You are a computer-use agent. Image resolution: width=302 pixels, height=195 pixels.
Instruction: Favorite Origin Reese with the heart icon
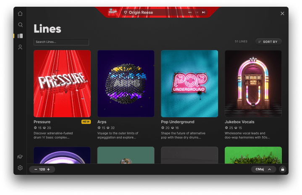tap(126, 12)
